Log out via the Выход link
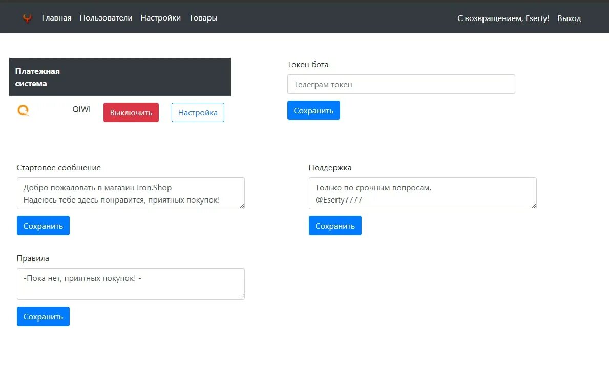Screen dimensions: 609x381 (x=570, y=18)
